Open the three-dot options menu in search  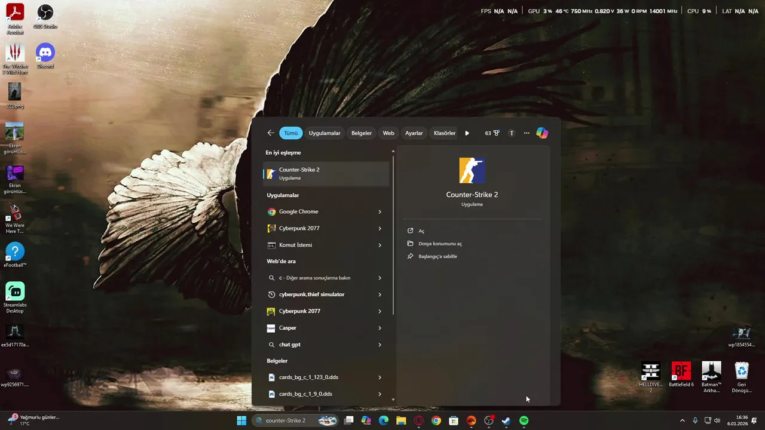click(x=527, y=133)
